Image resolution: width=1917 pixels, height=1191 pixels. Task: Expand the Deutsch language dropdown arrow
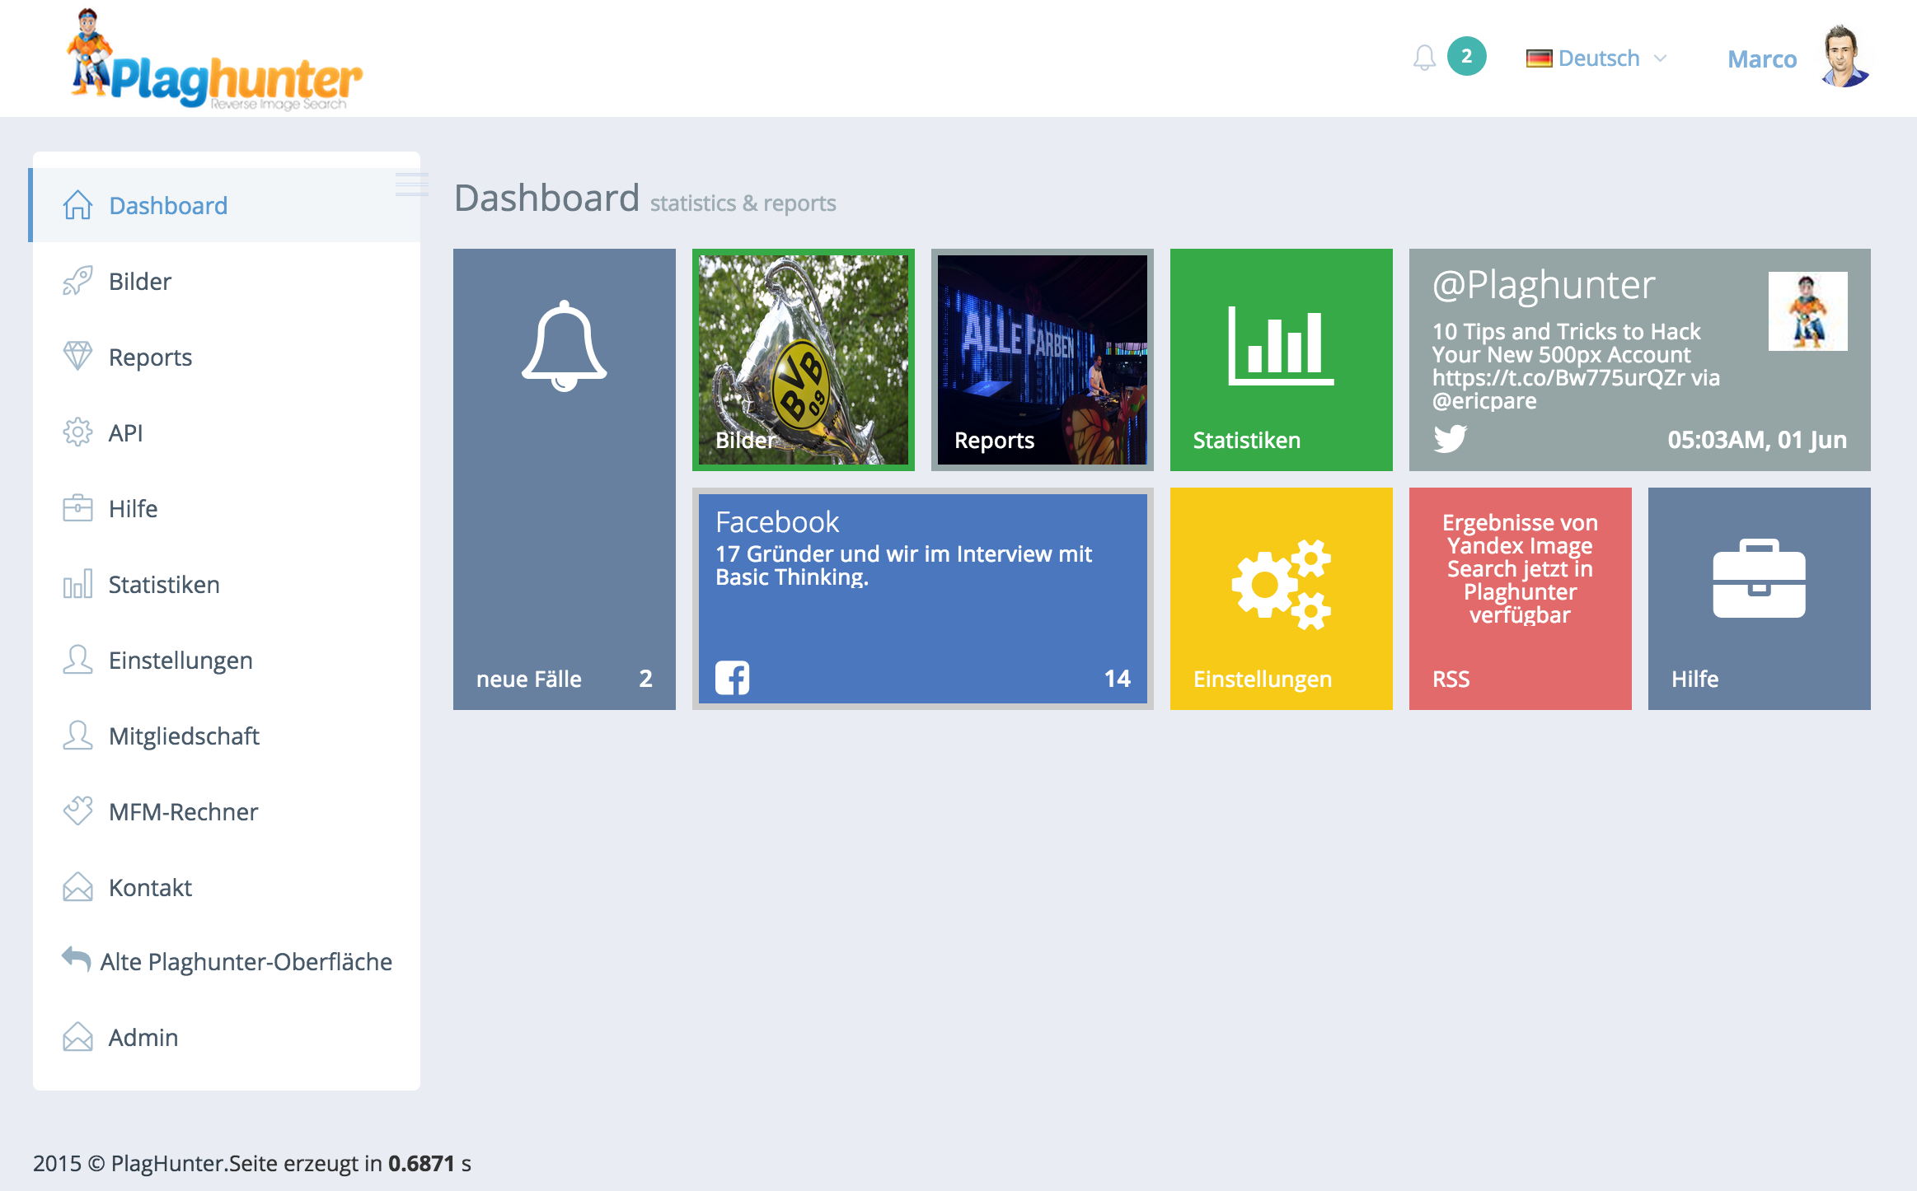click(1661, 58)
